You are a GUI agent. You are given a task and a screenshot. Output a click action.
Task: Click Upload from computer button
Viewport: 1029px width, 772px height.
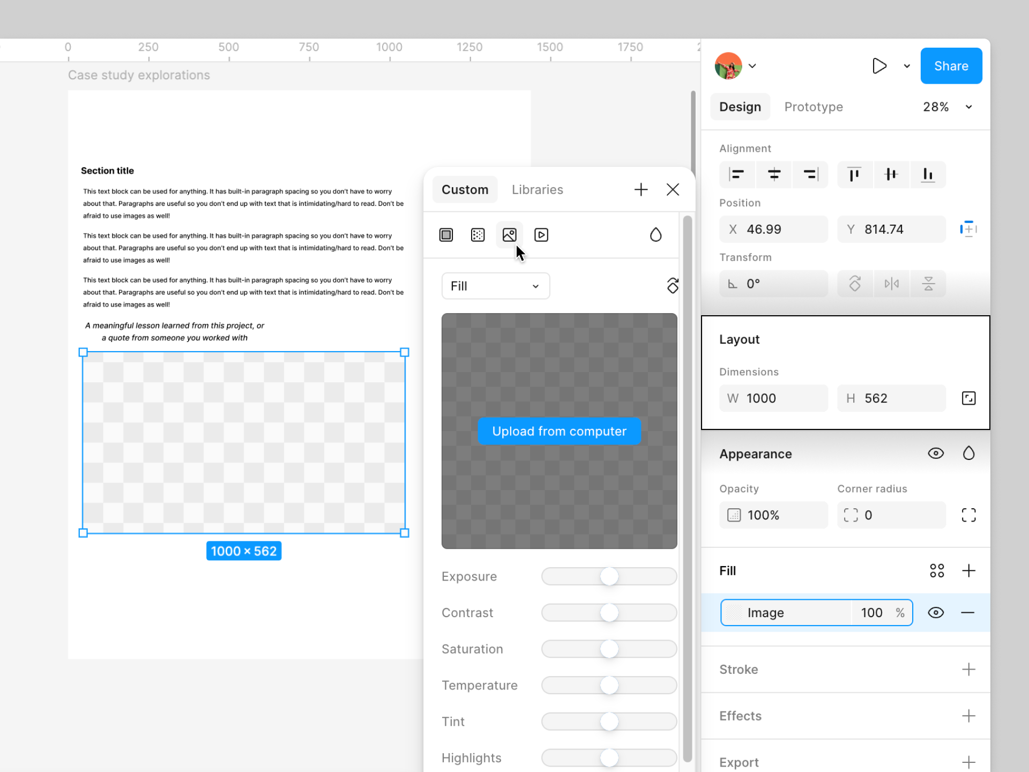click(559, 431)
